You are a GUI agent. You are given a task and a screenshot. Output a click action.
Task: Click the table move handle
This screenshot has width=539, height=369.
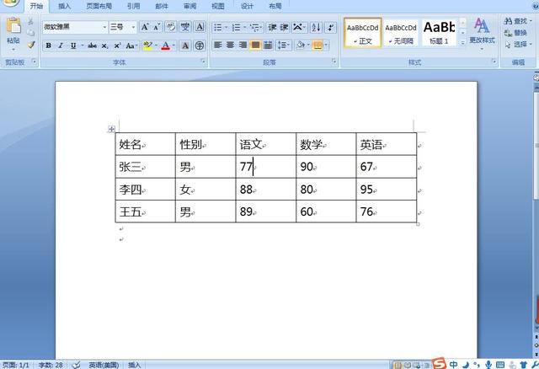(111, 129)
